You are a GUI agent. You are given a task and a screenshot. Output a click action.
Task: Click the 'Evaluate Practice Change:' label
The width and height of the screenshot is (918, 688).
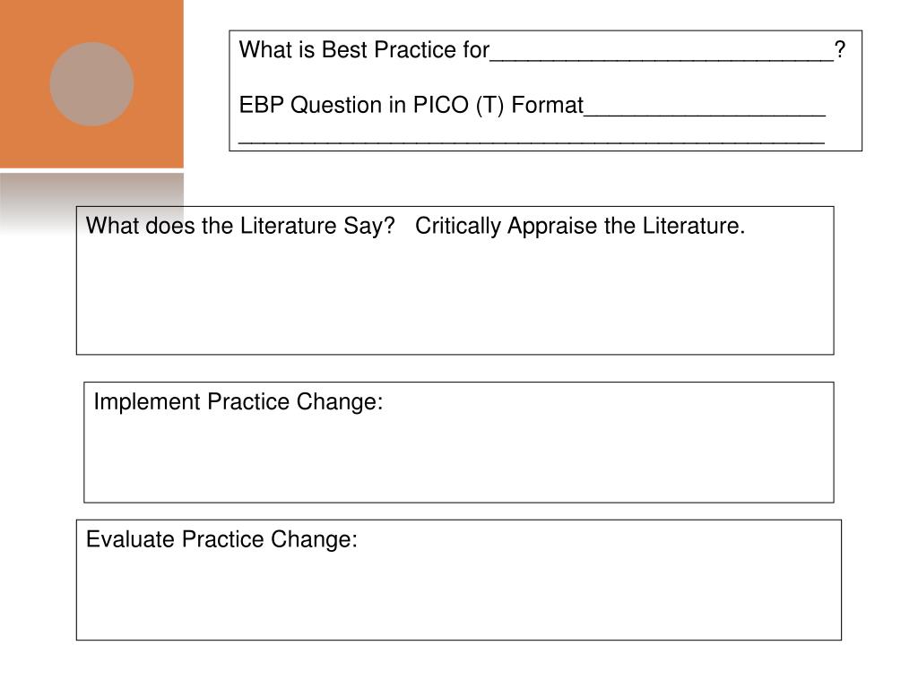coord(222,539)
